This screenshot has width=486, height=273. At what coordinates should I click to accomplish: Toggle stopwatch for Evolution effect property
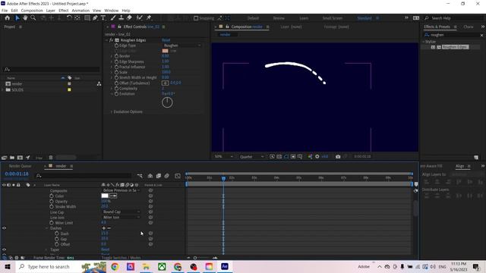tap(116, 94)
